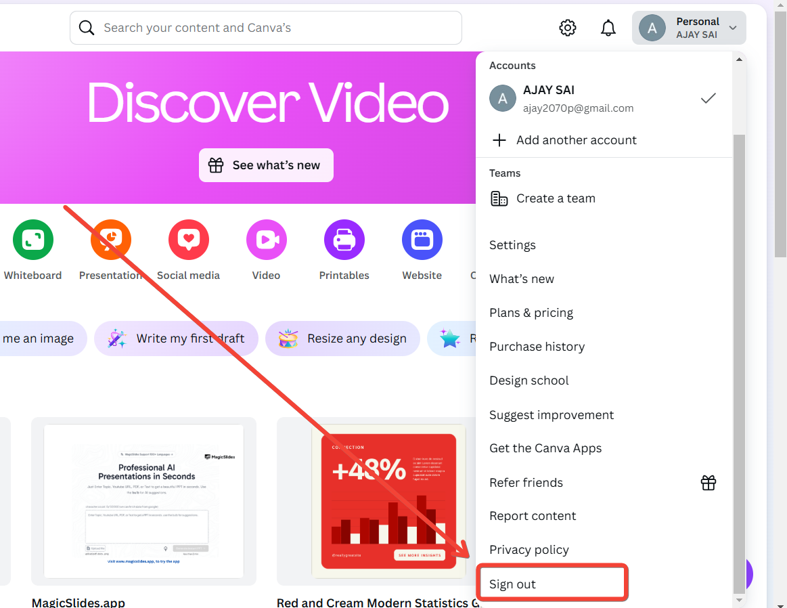Open the Video design type icon

click(x=267, y=240)
